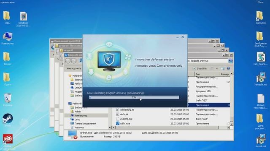This screenshot has width=270, height=151.
Task: Select the Файл "KID" type row
Action: (202, 100)
